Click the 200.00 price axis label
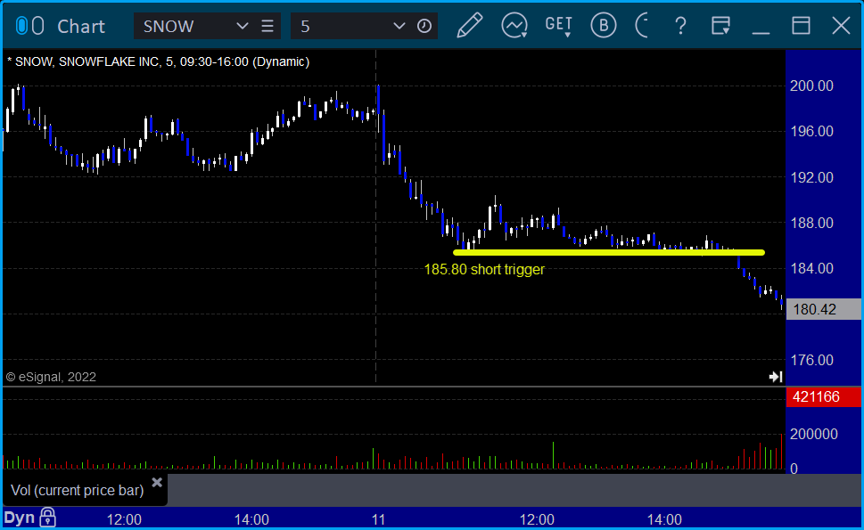This screenshot has height=530, width=864. [x=811, y=86]
